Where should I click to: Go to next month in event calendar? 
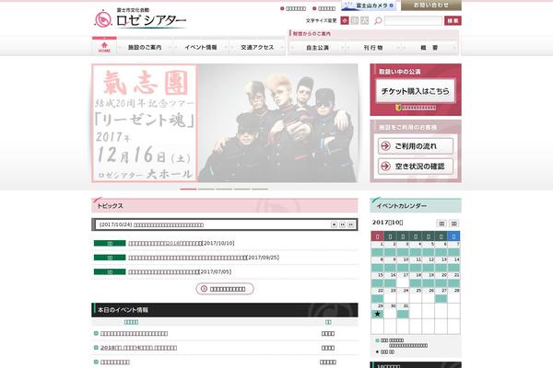pos(454,224)
